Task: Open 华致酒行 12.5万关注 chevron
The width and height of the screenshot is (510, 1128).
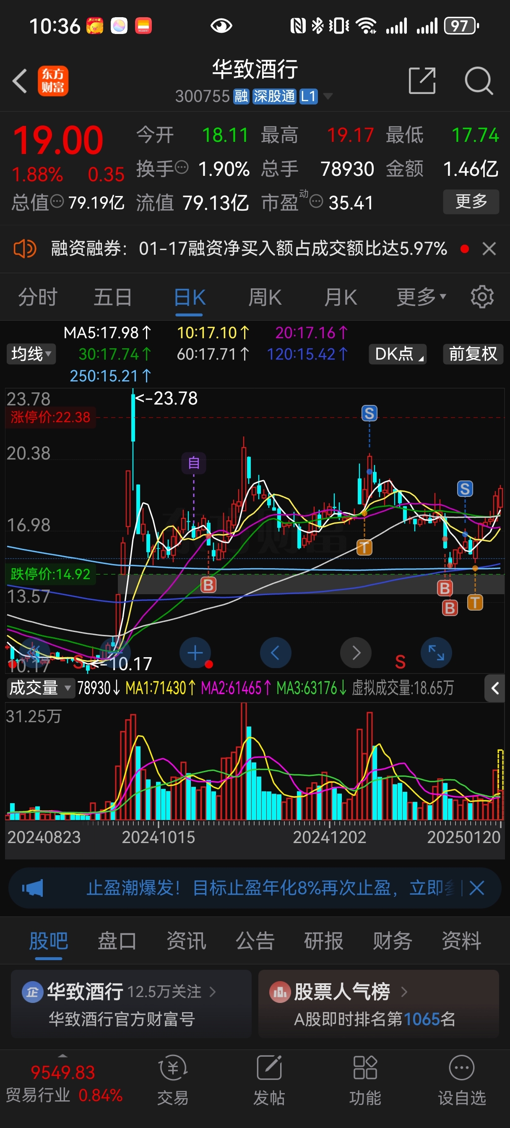Action: [213, 992]
